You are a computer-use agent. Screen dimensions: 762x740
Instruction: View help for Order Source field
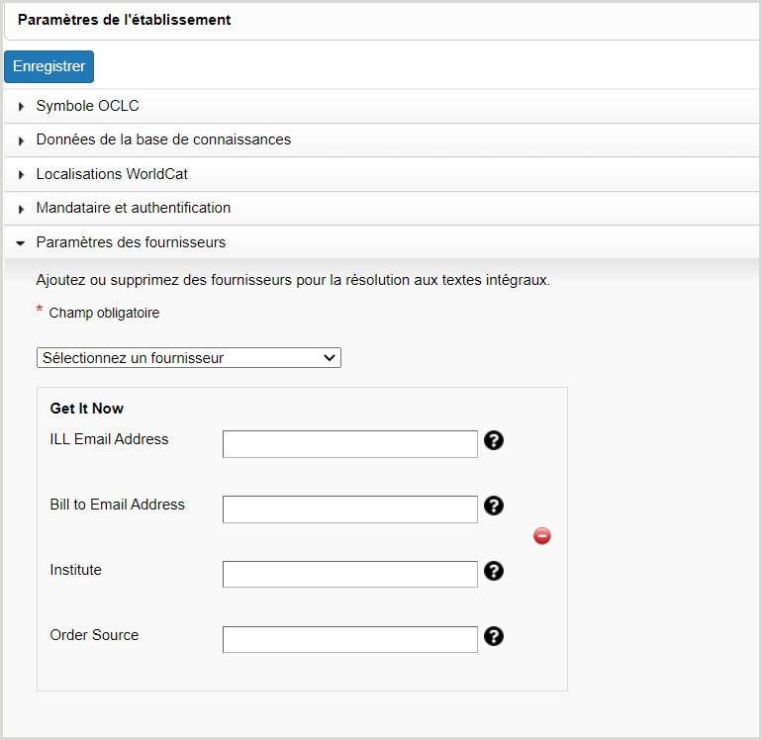(494, 636)
